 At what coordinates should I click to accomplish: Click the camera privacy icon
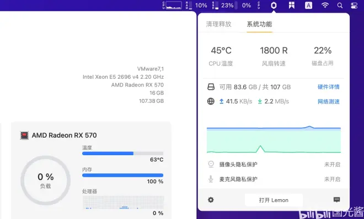point(211,164)
